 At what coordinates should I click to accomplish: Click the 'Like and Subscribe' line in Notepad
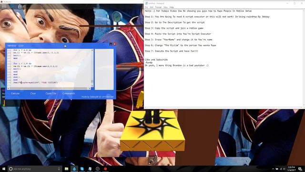click(x=156, y=60)
